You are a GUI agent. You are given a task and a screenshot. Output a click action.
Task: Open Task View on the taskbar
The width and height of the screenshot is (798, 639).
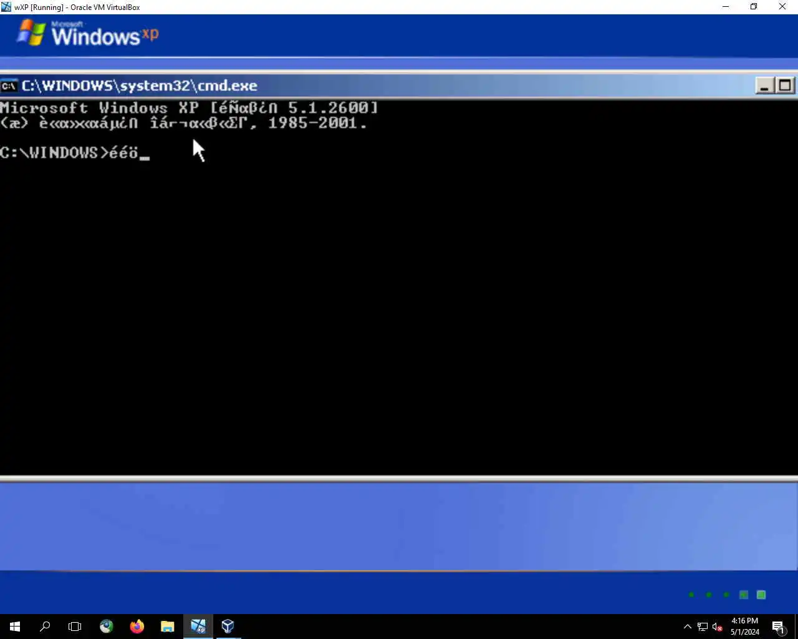[75, 627]
